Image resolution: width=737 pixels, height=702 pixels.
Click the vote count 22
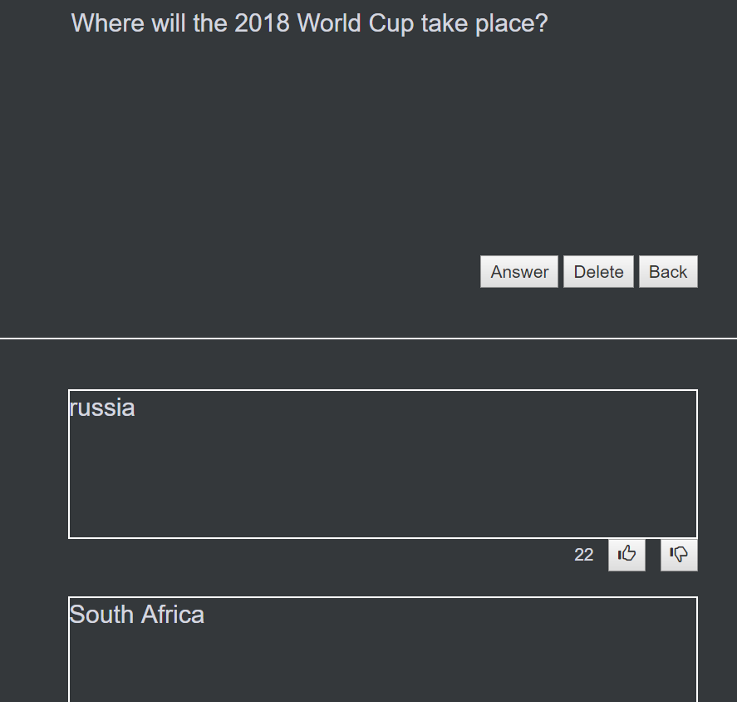(583, 555)
